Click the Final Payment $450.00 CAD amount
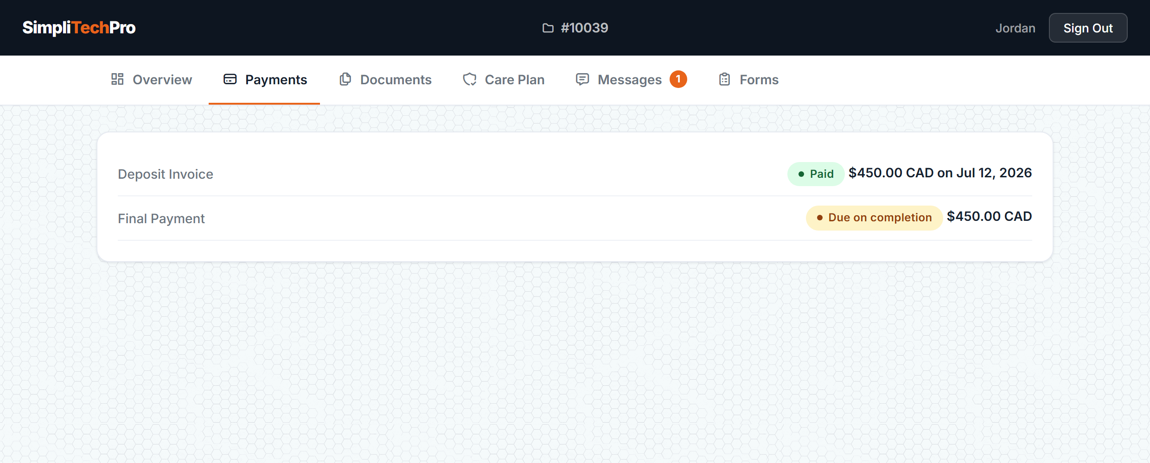The width and height of the screenshot is (1150, 463). point(989,217)
